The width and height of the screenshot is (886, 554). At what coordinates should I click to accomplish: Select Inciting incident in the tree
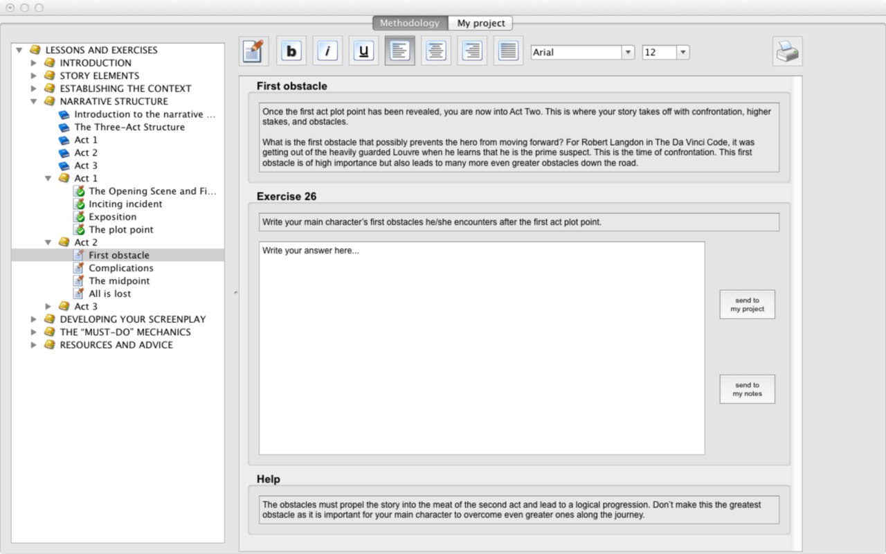[125, 204]
